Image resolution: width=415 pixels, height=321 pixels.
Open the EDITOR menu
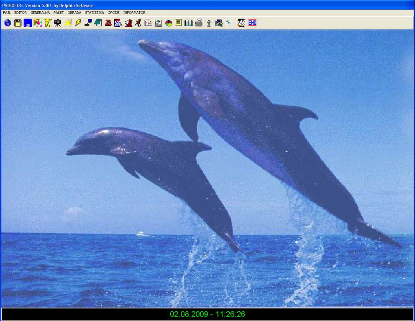20,13
